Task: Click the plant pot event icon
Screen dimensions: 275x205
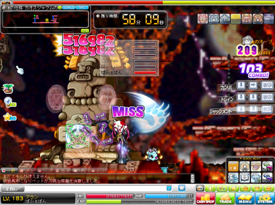Action: (x=8, y=88)
